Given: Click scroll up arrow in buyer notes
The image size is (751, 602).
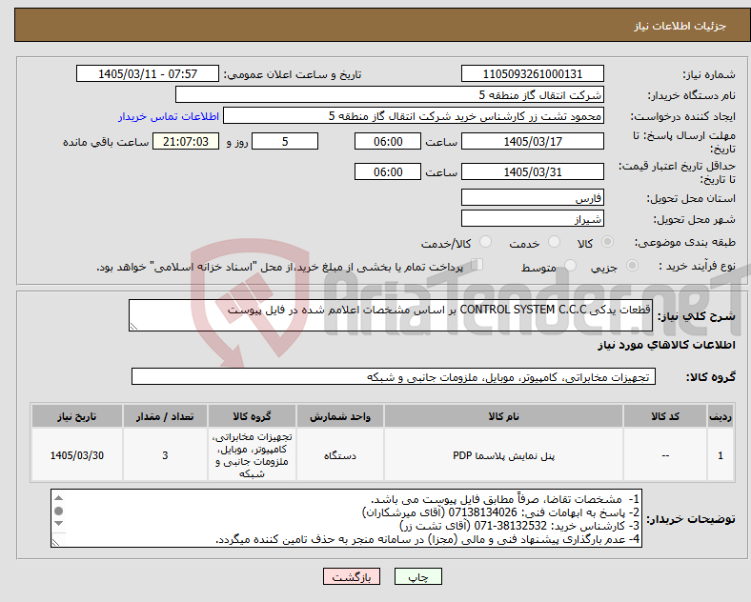Looking at the screenshot, I should (x=58, y=498).
